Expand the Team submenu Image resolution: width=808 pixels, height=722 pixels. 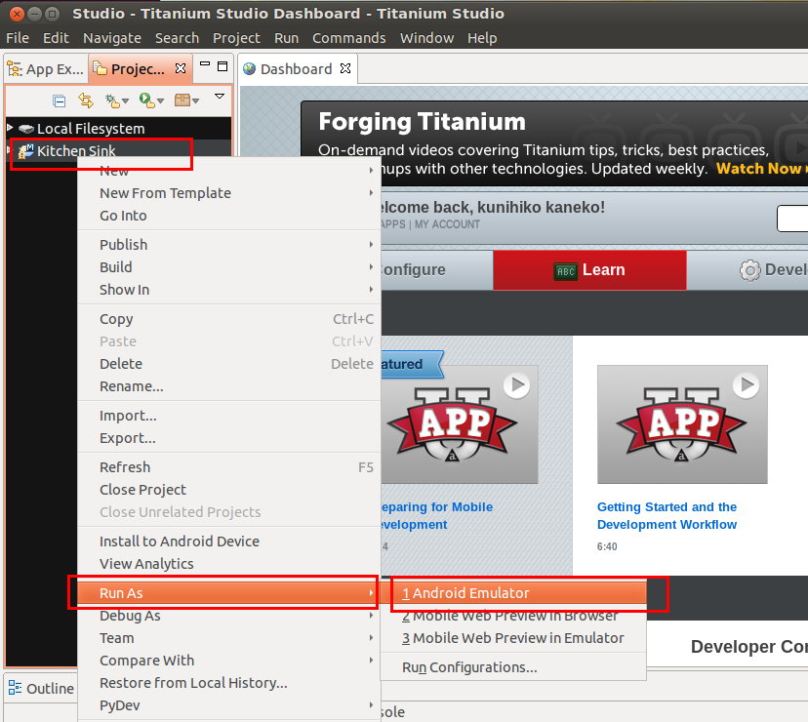(x=228, y=638)
